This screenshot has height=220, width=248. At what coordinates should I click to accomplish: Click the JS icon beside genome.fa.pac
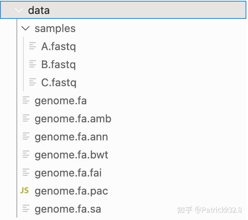click(x=25, y=191)
